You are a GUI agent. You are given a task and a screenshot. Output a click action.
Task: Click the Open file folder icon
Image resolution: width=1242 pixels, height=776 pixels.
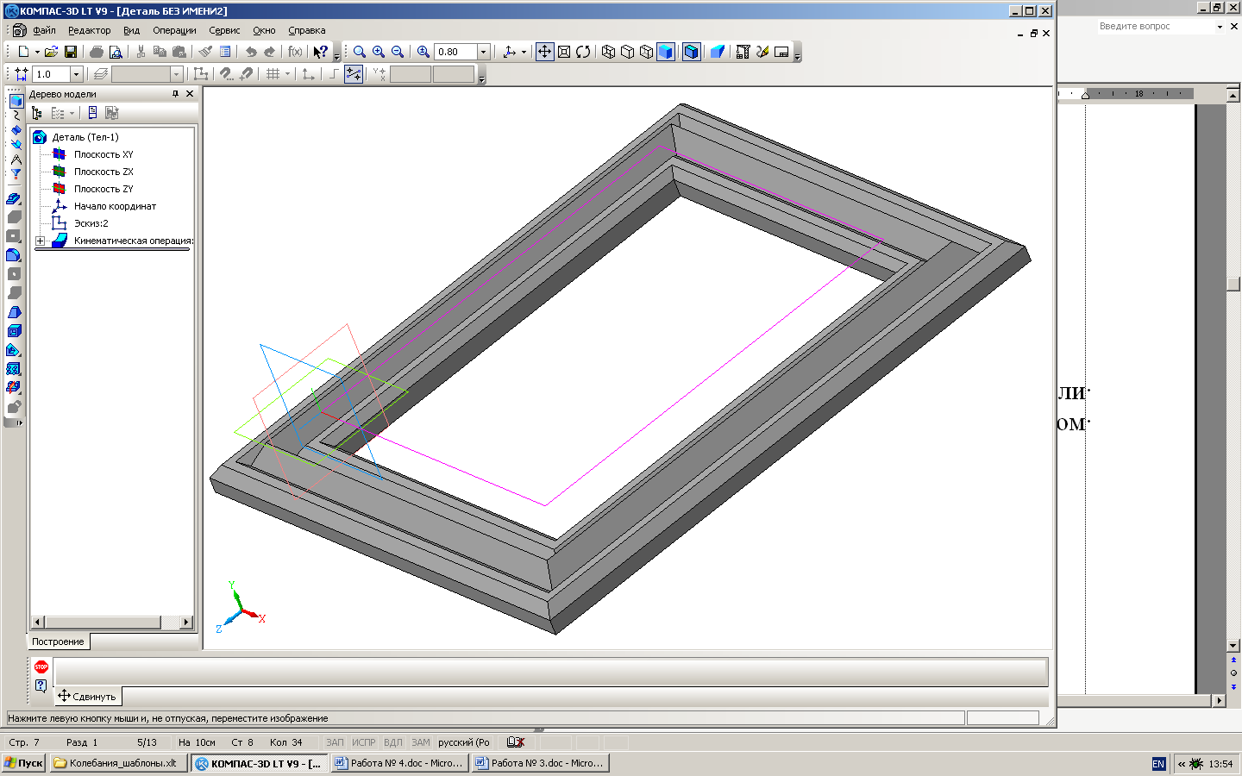51,52
